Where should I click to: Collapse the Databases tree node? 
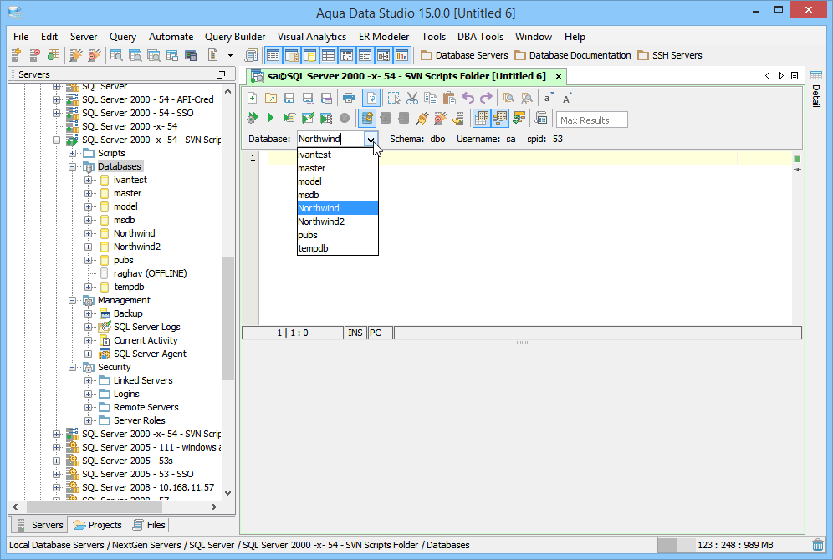click(x=72, y=166)
